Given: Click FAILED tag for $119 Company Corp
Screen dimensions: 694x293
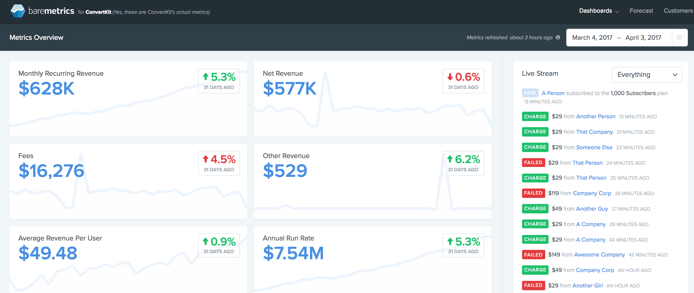Looking at the screenshot, I should pos(533,193).
